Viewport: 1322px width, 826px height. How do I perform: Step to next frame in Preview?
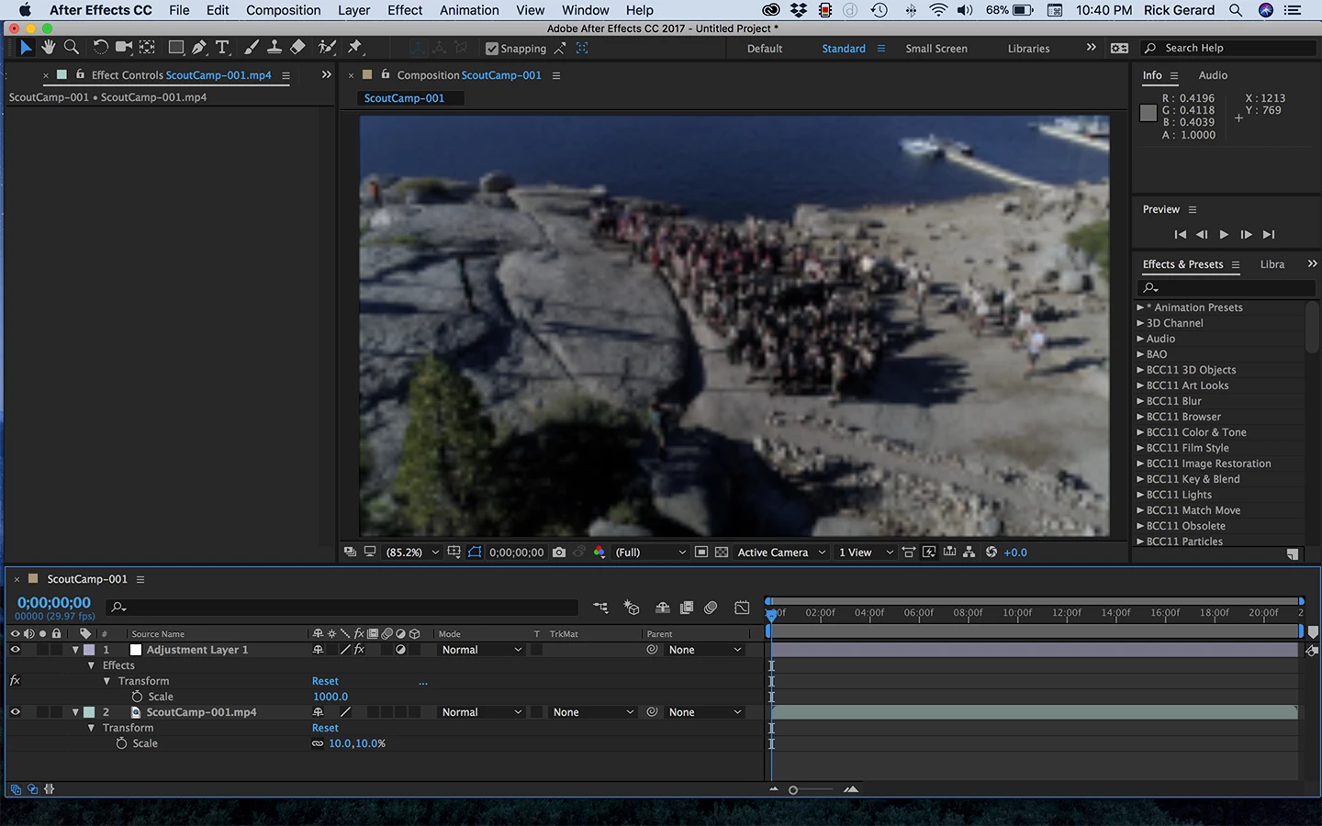pos(1246,235)
